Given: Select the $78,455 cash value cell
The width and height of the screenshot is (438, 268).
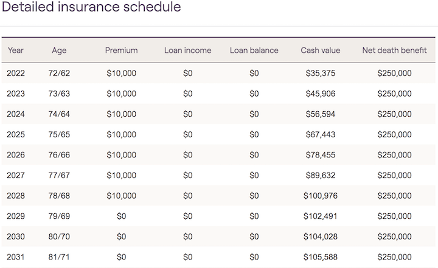Looking at the screenshot, I should (321, 155).
